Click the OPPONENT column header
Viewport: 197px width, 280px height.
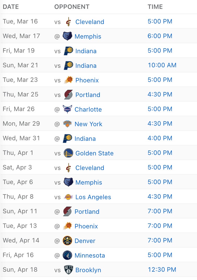point(72,7)
